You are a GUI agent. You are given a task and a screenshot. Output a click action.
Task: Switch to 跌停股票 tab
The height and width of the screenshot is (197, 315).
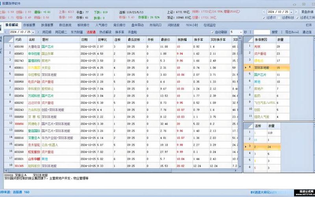click(47, 25)
